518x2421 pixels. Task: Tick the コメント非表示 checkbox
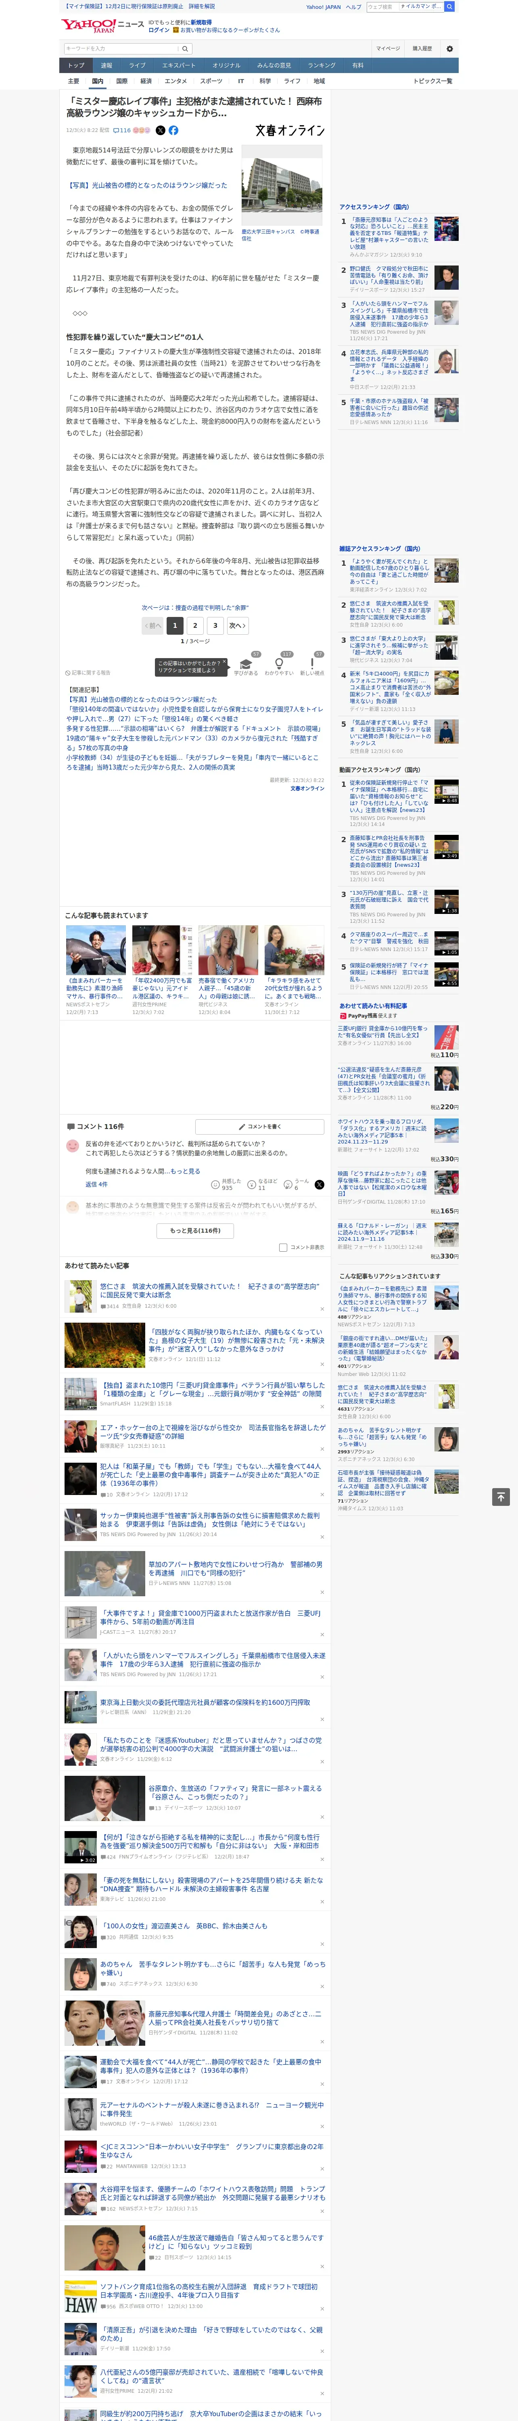click(283, 1248)
